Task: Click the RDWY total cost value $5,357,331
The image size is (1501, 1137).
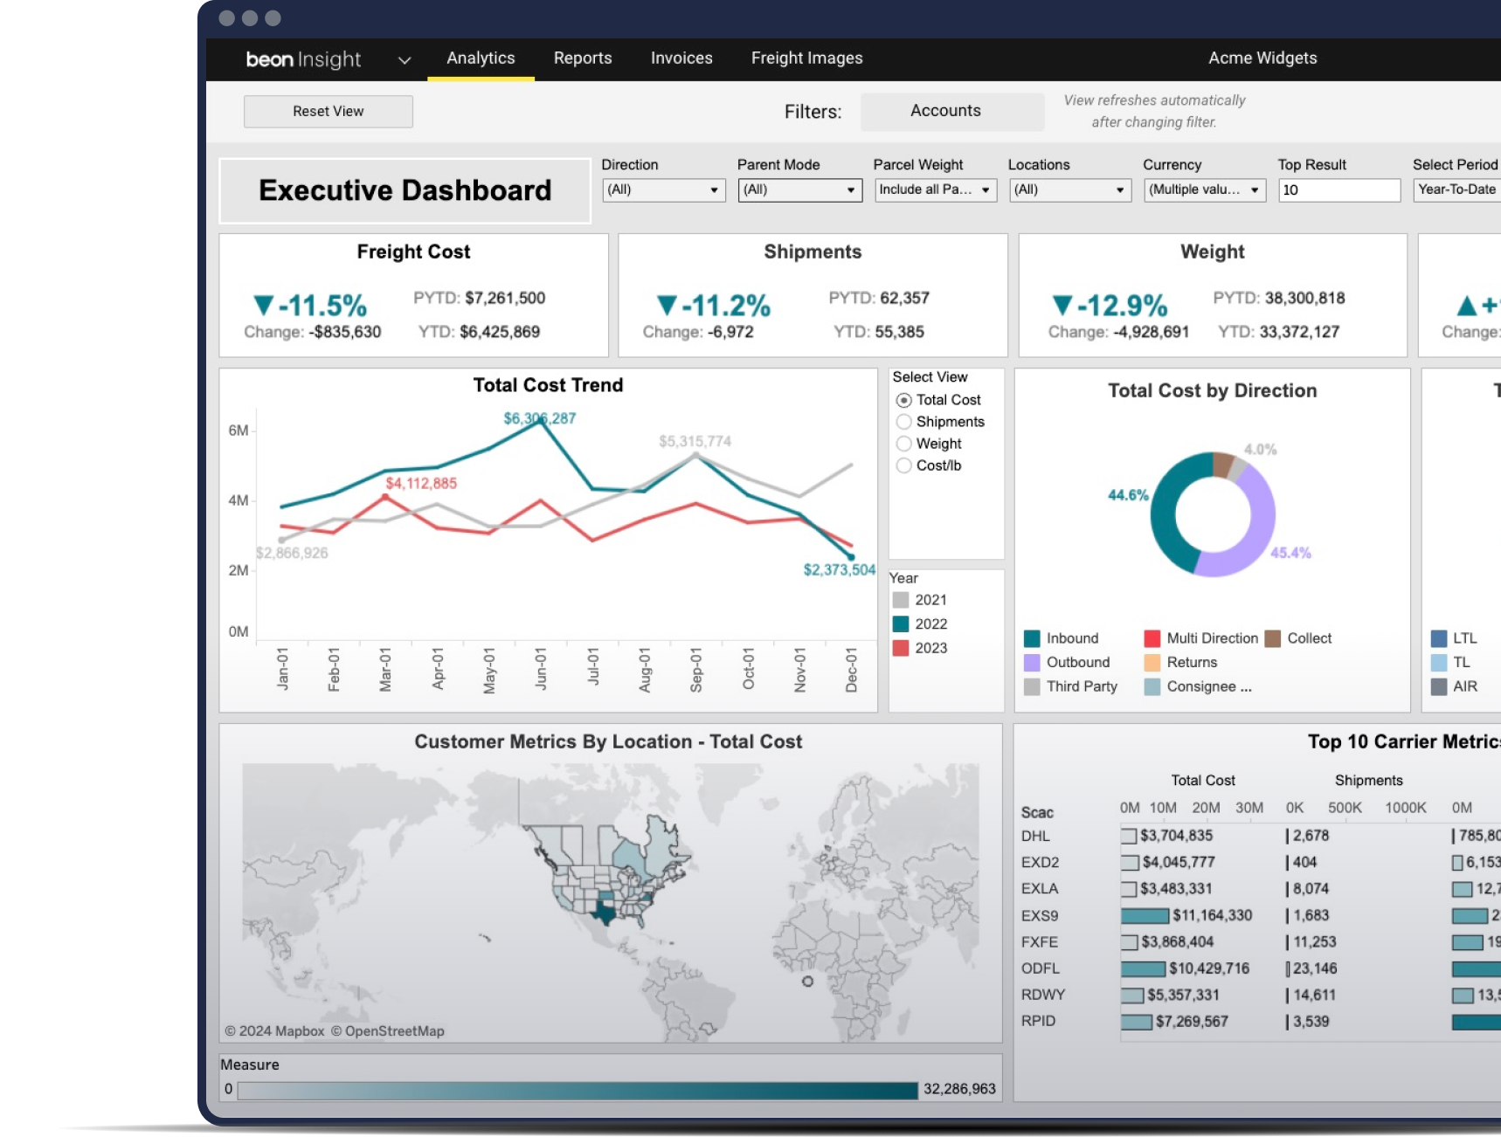Action: [x=1184, y=996]
